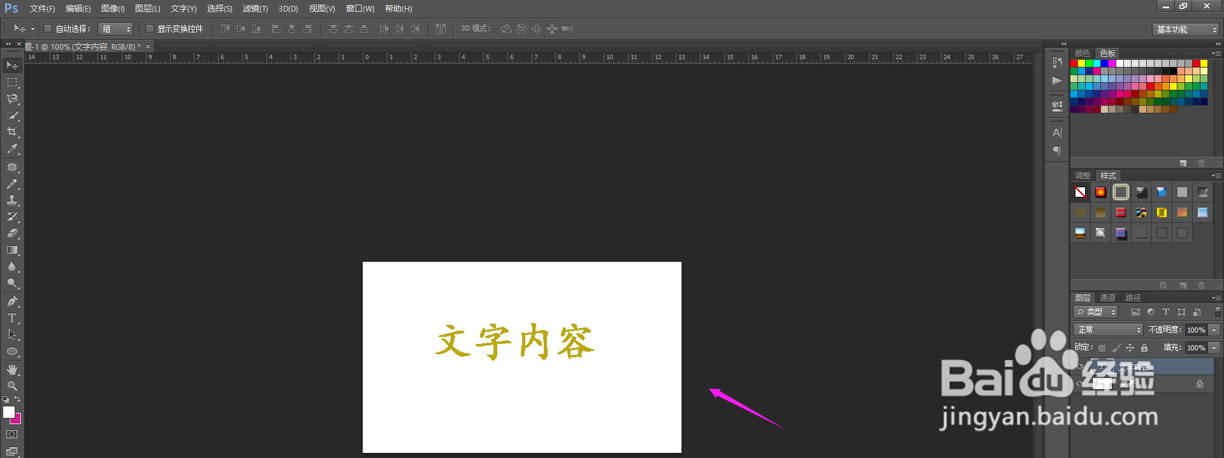This screenshot has width=1224, height=458.
Task: Select the Path Selection tool
Action: pos(12,334)
